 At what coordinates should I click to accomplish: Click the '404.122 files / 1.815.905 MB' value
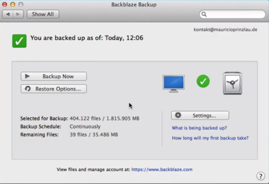(105, 118)
